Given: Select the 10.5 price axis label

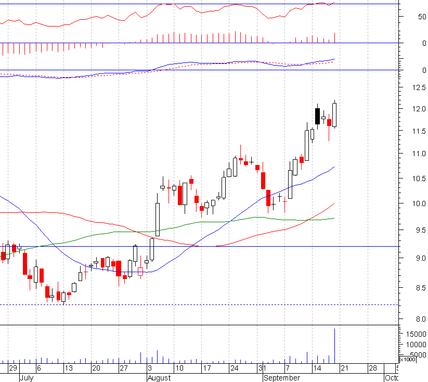Looking at the screenshot, I should click(419, 179).
